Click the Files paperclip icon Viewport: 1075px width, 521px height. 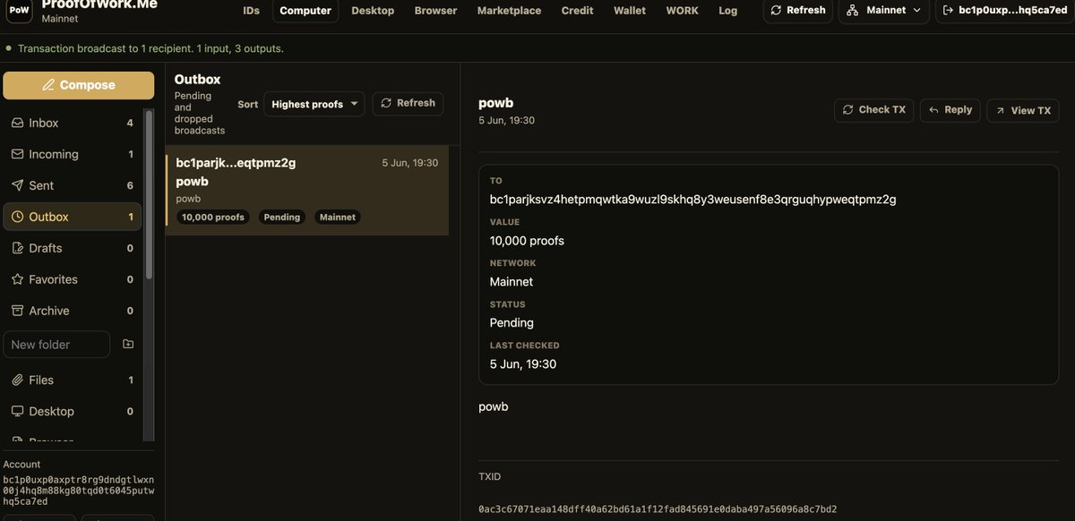17,380
